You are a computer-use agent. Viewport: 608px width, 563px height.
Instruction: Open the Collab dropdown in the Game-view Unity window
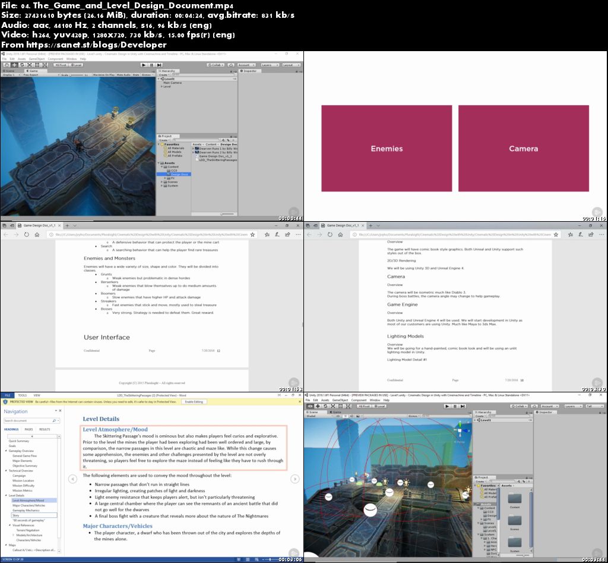pyautogui.click(x=216, y=65)
